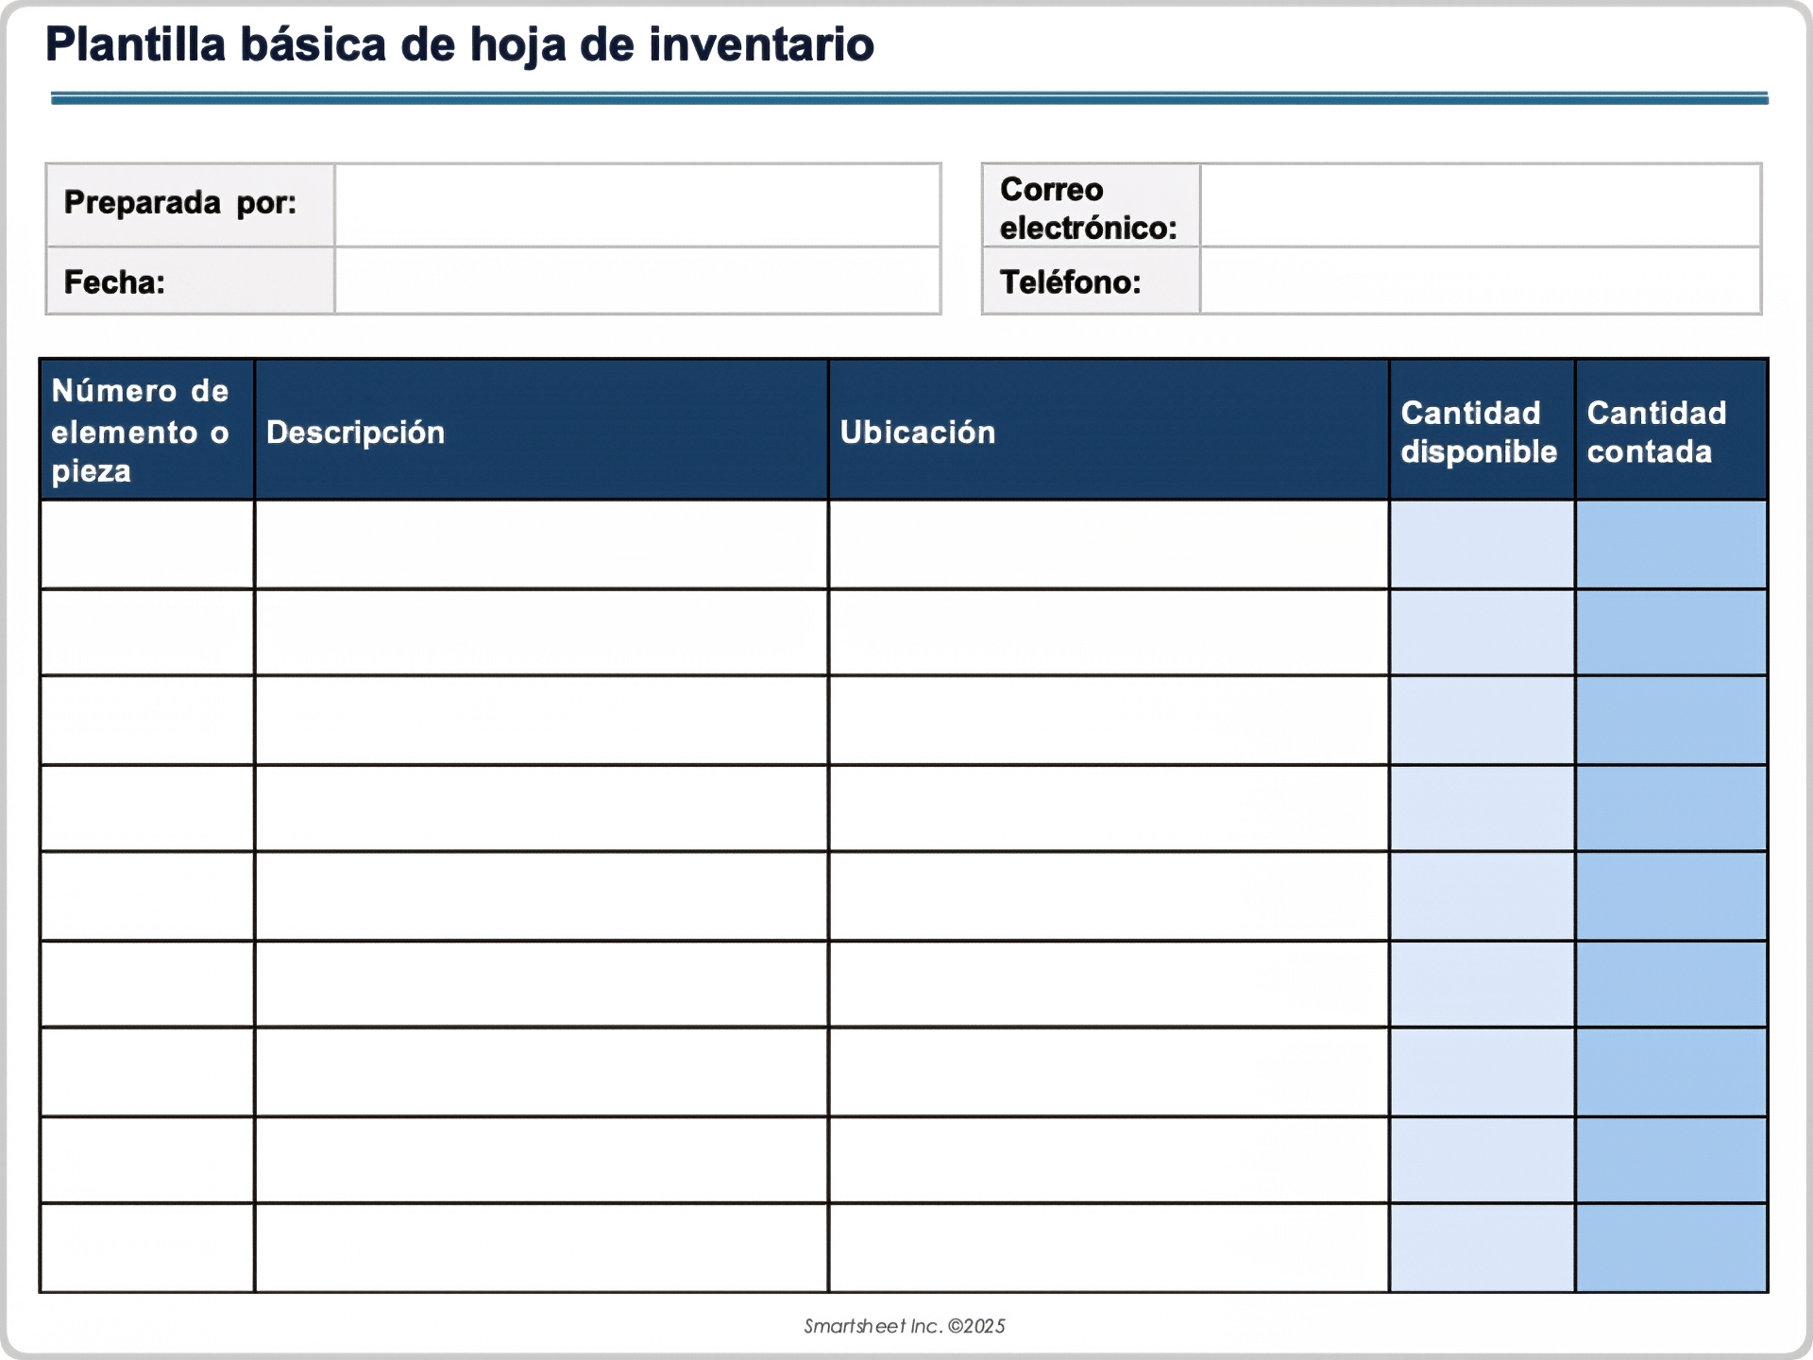Select the 'Descripción' column header

tap(538, 430)
